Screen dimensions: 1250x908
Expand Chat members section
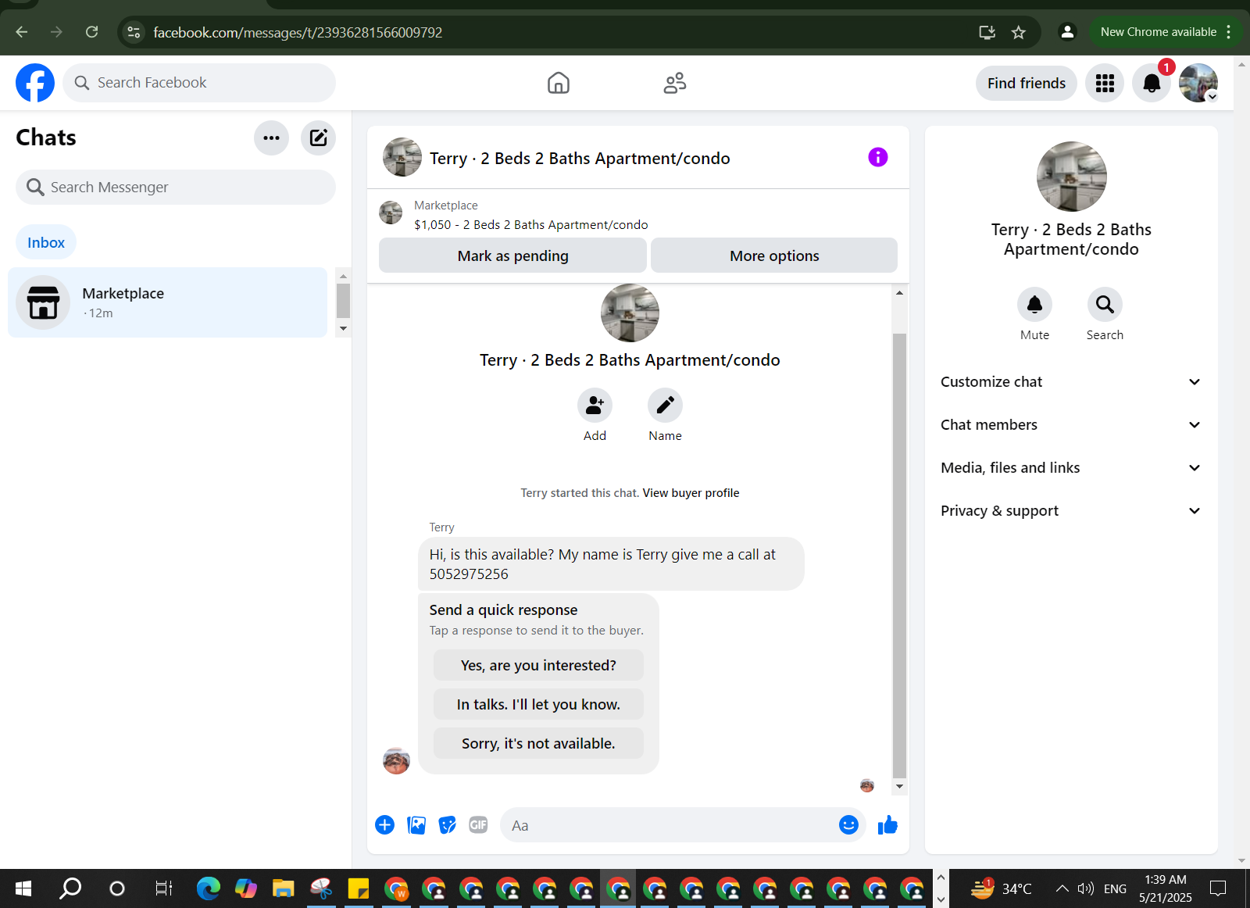[x=1070, y=424]
